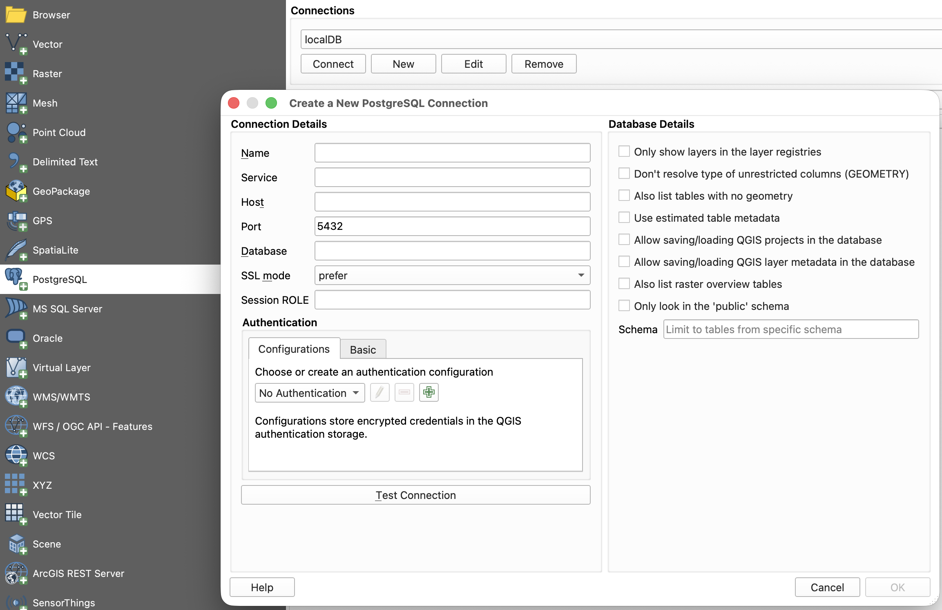Click the Cancel button in dialog
The width and height of the screenshot is (942, 610).
[827, 587]
